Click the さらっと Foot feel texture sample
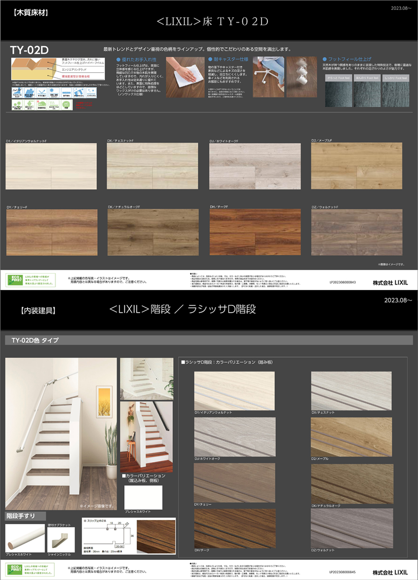Screen dimensions: 418x580 click(339, 91)
